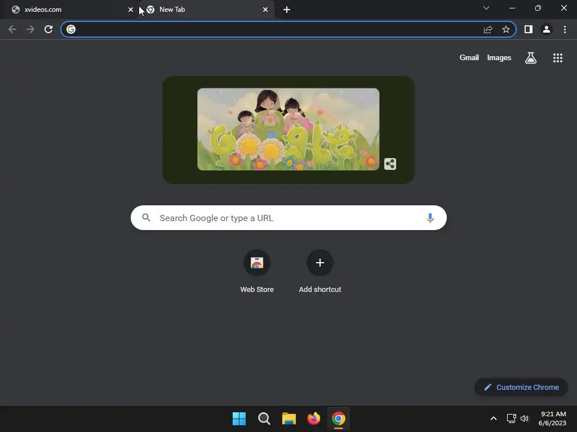
Task: Open Windows taskbar search
Action: click(x=264, y=418)
